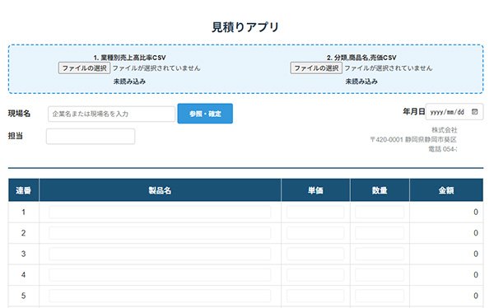Click 未読み込み status under second CSV
Screen dimensions: 494x308
tap(361, 82)
